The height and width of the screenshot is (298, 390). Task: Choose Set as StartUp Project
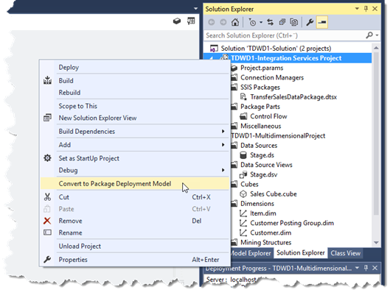pyautogui.click(x=135, y=158)
